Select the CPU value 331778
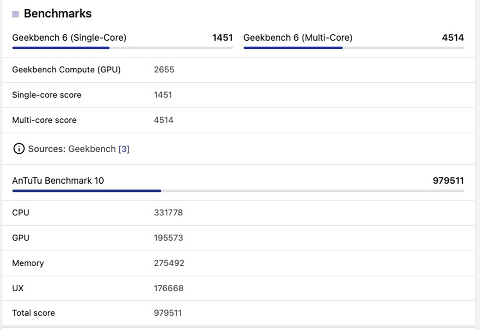 coord(168,213)
